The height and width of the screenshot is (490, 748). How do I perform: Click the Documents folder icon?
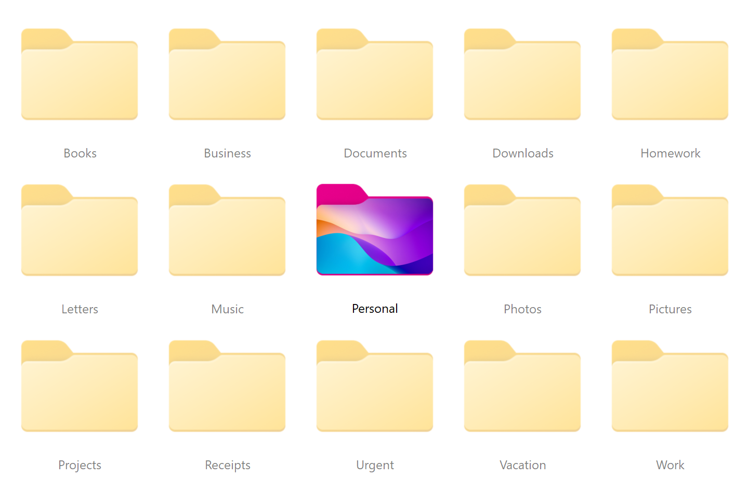tap(375, 74)
